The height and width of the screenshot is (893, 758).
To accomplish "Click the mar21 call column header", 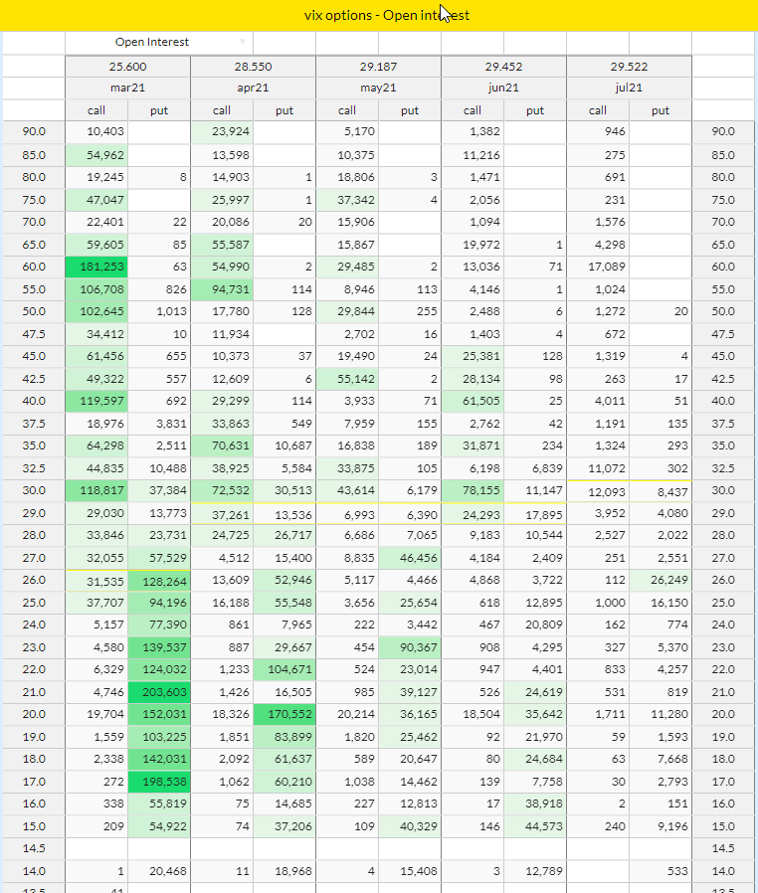I will point(96,110).
